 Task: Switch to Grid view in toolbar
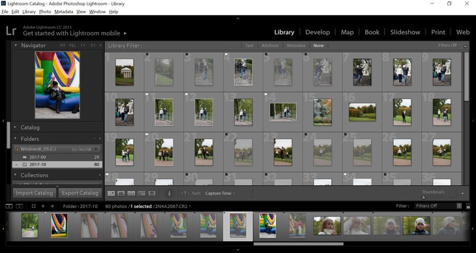(111, 193)
